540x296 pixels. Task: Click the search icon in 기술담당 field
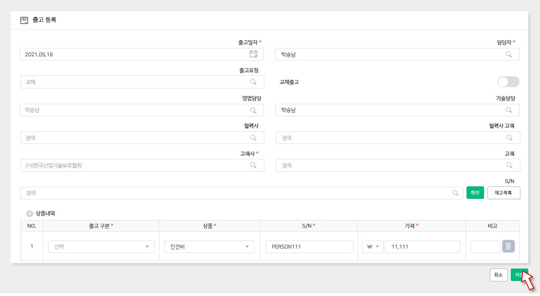(x=508, y=110)
